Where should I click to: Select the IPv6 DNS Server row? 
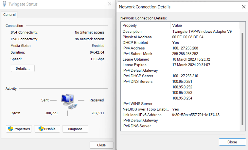(180, 126)
